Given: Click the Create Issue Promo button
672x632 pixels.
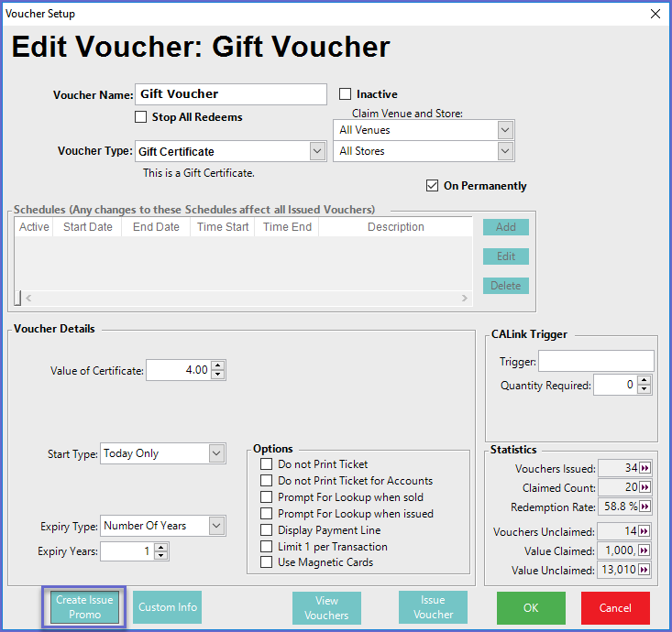Looking at the screenshot, I should (84, 607).
